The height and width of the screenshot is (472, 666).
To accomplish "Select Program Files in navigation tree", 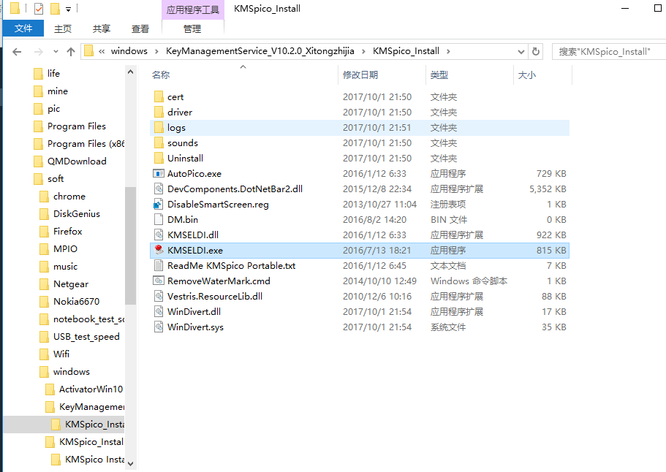I will tap(77, 126).
